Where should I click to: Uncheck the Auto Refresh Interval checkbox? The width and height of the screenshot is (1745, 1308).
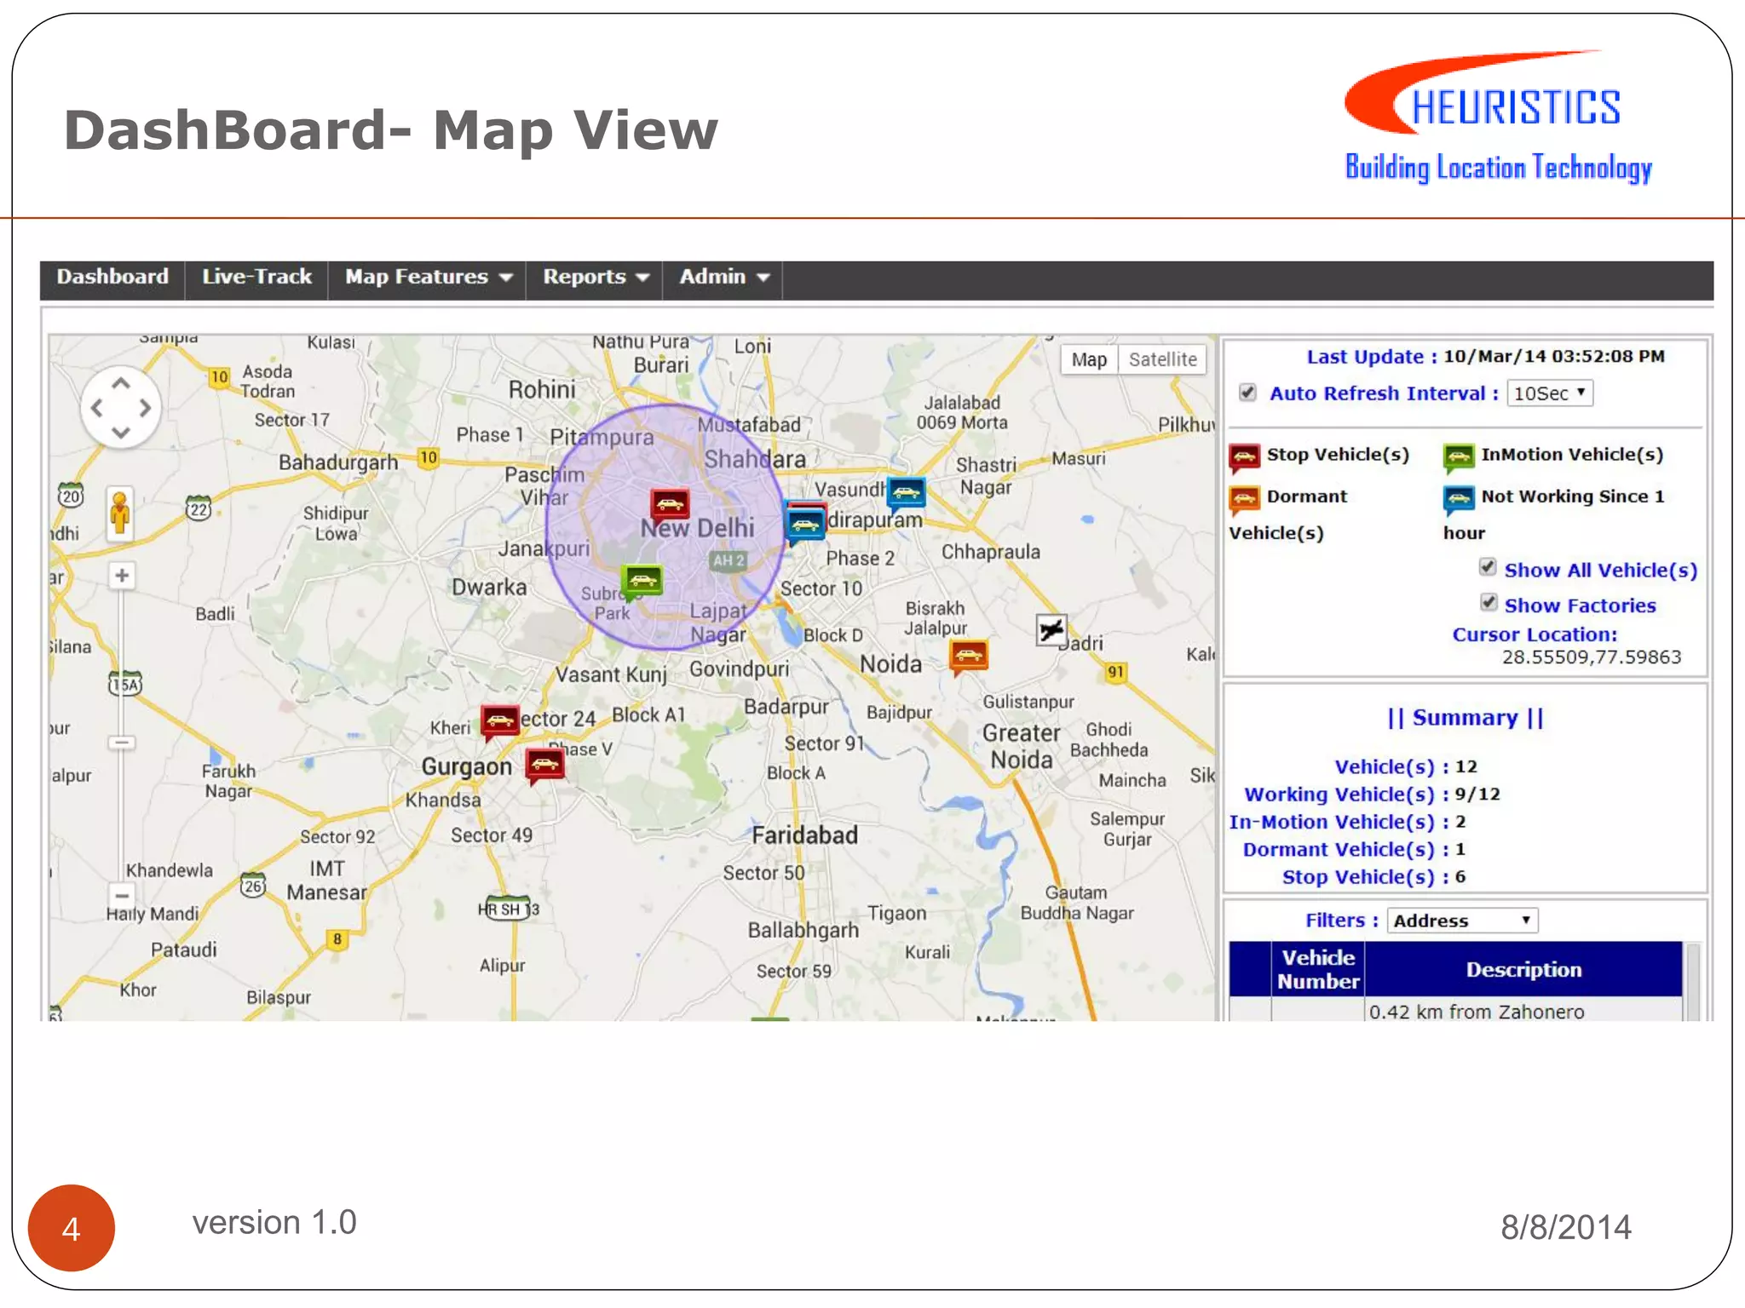click(x=1247, y=393)
